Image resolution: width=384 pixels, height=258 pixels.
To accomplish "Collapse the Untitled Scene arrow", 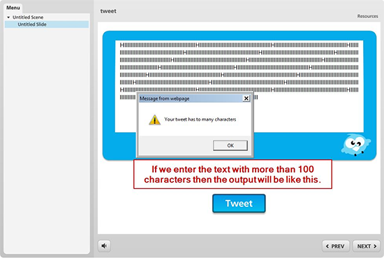I will pos(8,17).
